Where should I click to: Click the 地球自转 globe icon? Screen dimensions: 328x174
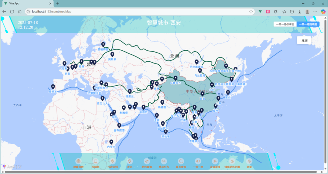78,161
